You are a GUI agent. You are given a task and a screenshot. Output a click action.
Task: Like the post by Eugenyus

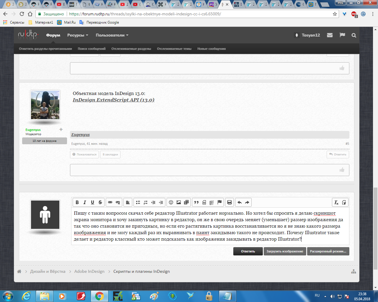click(342, 170)
